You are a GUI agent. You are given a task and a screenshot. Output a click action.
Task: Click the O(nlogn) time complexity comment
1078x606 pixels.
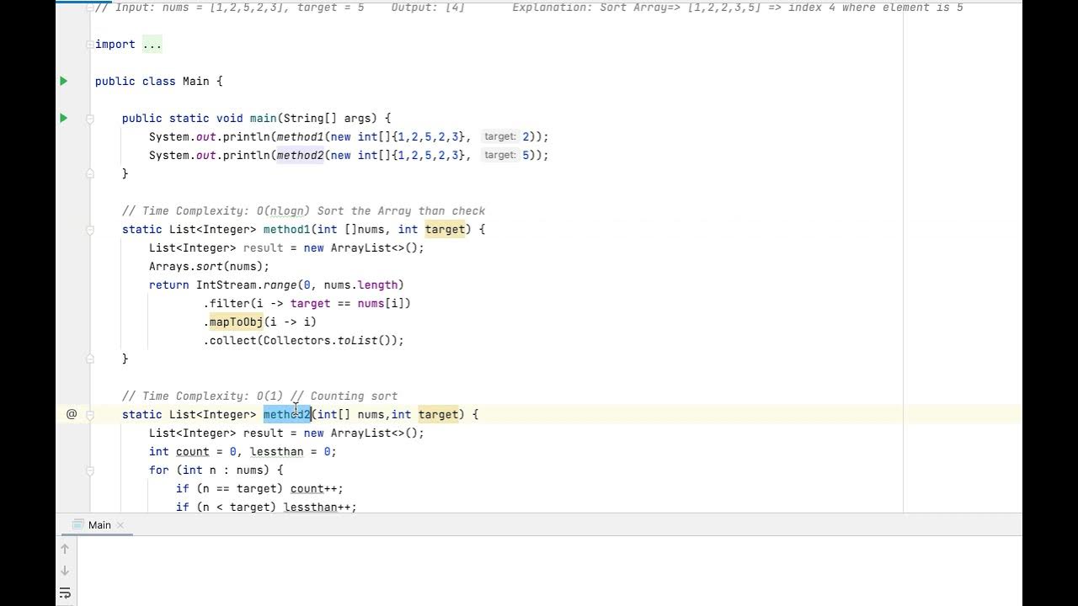tap(303, 210)
